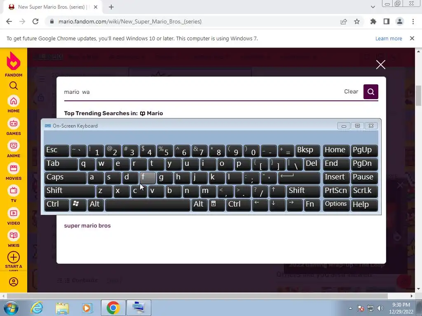Open Chrome three-dot menu
422x316 pixels.
point(413,21)
